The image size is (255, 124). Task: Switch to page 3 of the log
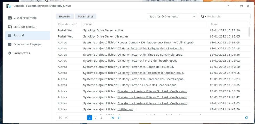(101, 118)
